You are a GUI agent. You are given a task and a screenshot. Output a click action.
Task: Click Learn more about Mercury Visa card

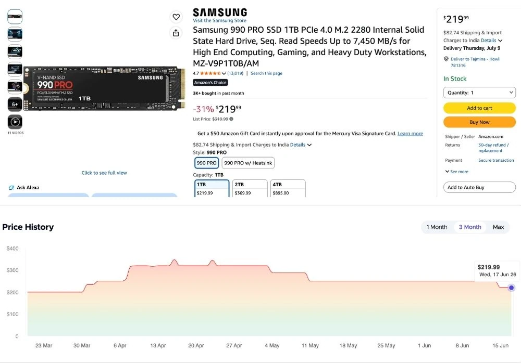click(411, 134)
